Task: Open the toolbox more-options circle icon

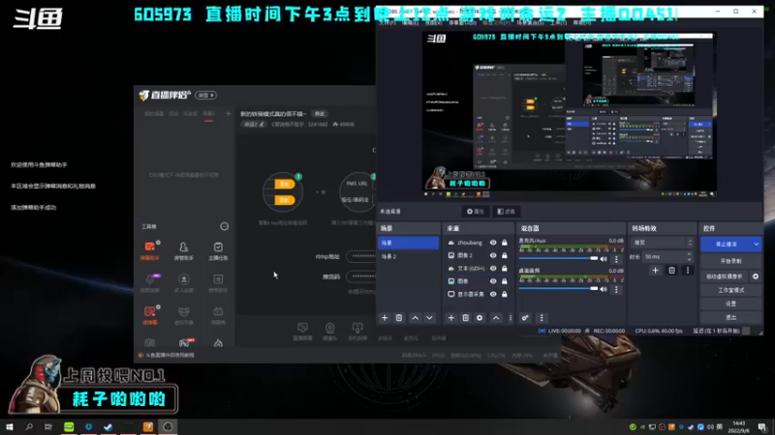Action: coord(224,226)
